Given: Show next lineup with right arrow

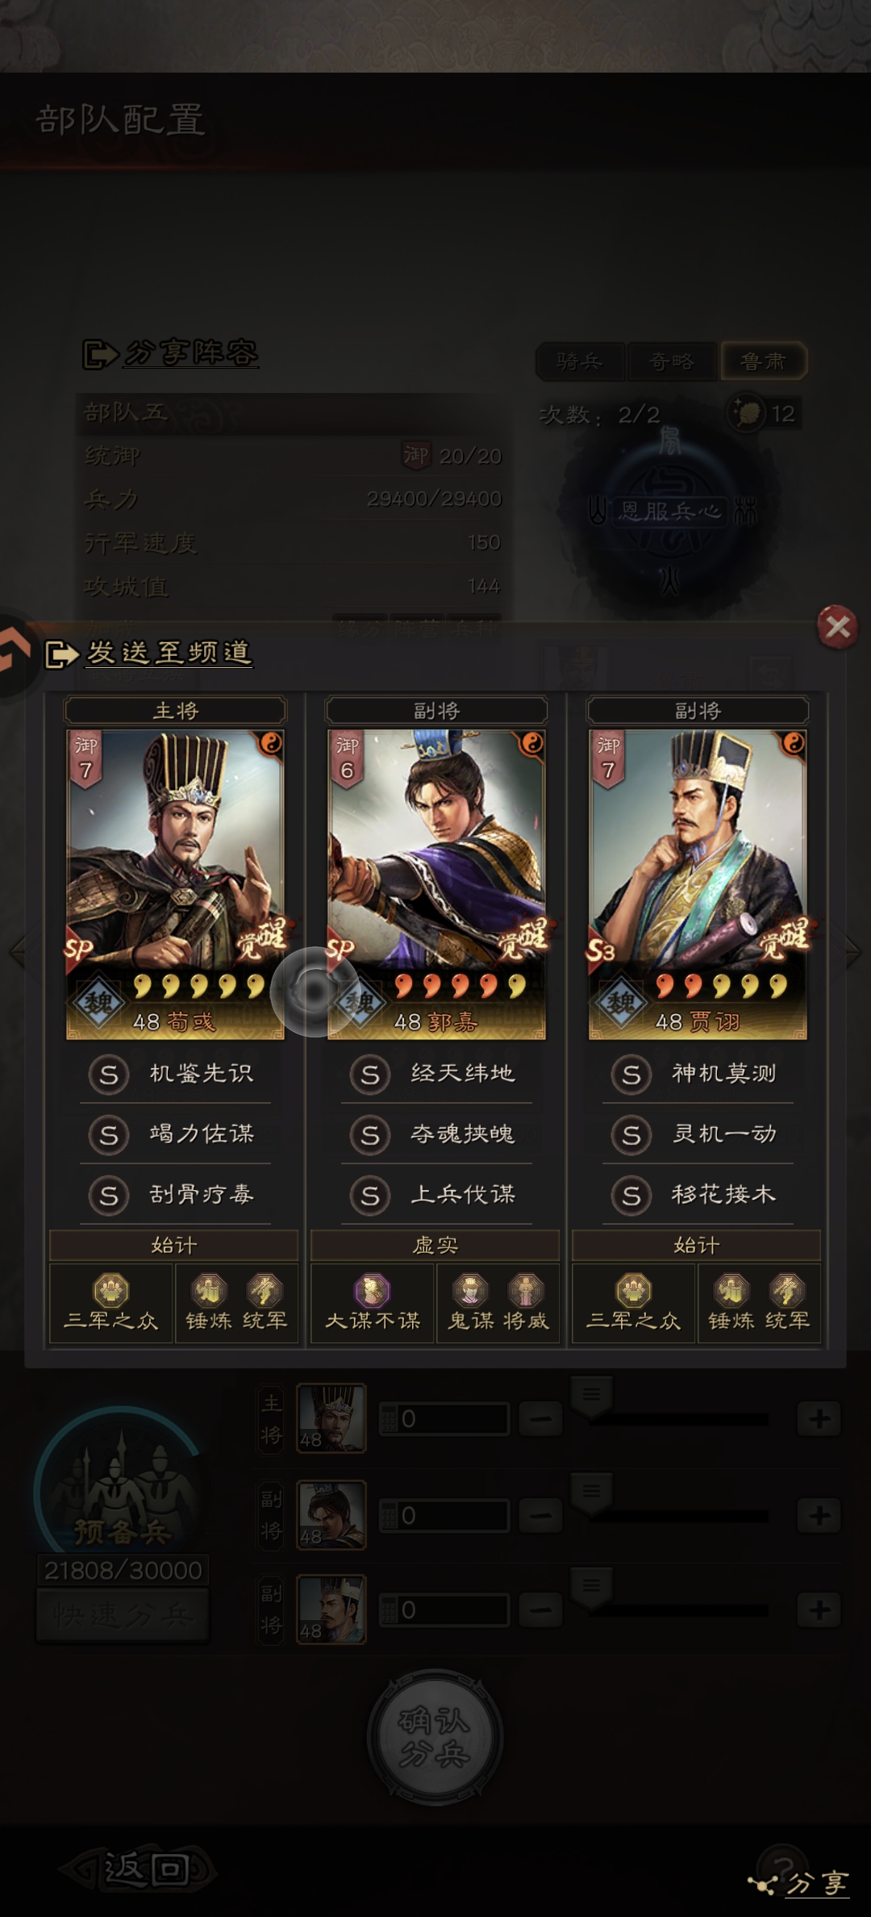Looking at the screenshot, I should tap(854, 952).
